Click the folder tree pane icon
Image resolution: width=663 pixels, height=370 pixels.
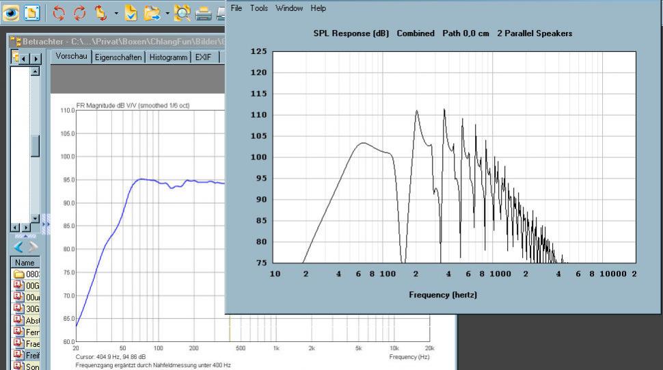coord(15,57)
